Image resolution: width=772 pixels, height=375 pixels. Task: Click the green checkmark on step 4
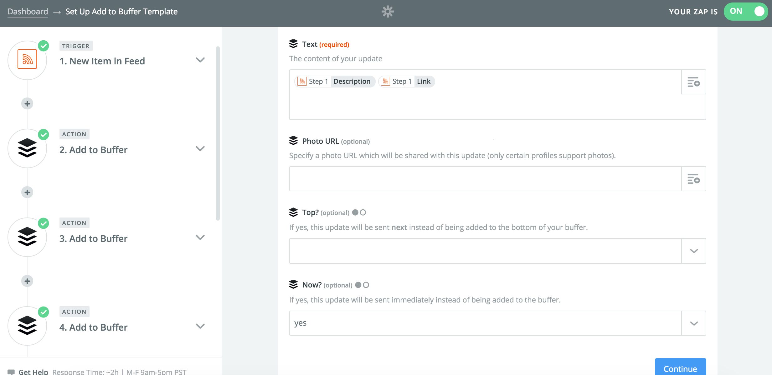point(44,312)
